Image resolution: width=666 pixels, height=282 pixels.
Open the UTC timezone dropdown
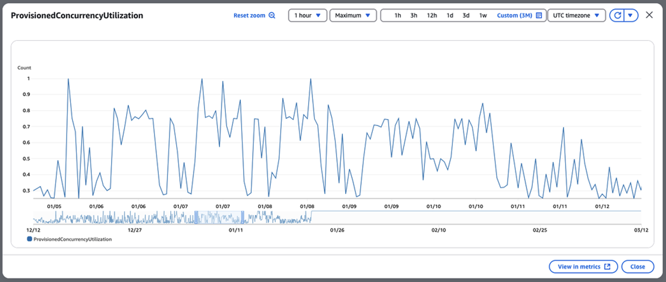coord(576,15)
